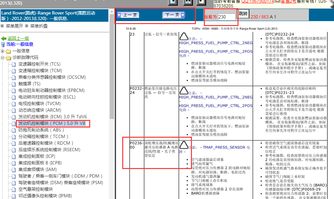Click the 一般信息 folder icon

tap(9, 51)
